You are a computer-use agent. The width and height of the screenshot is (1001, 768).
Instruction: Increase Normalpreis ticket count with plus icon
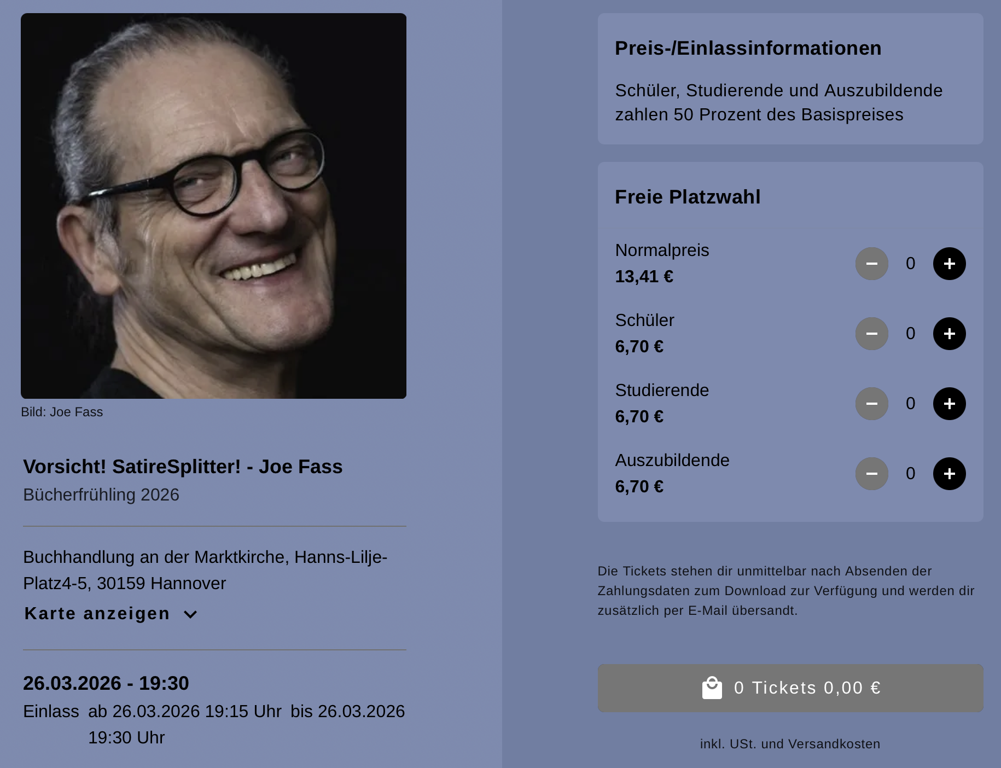click(949, 264)
